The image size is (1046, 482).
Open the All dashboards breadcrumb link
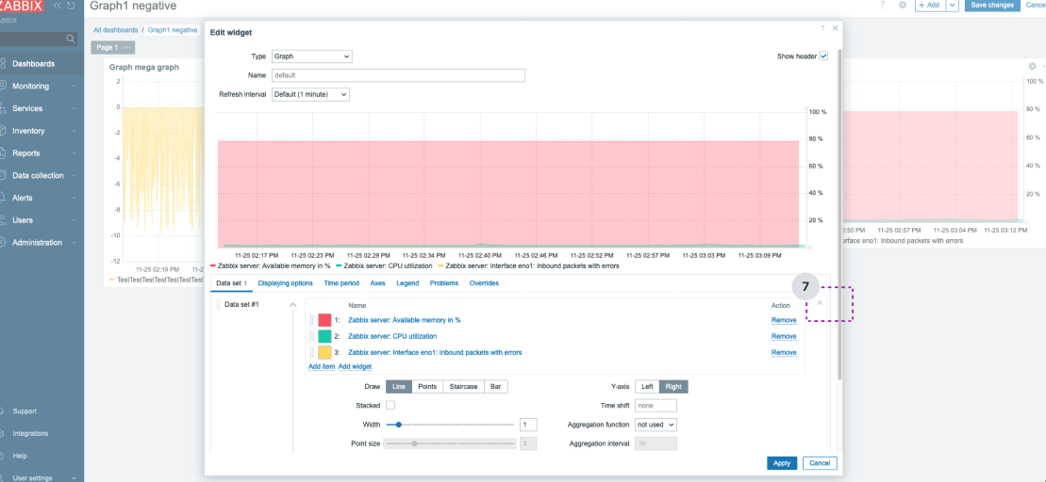pos(115,30)
